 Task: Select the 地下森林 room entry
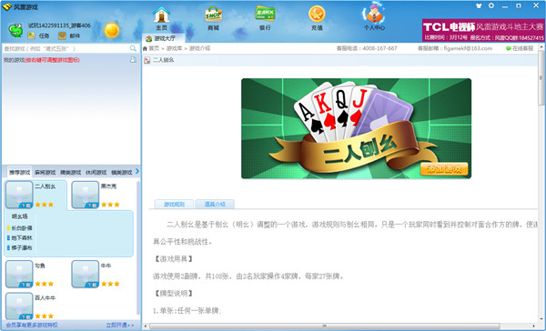click(x=22, y=237)
